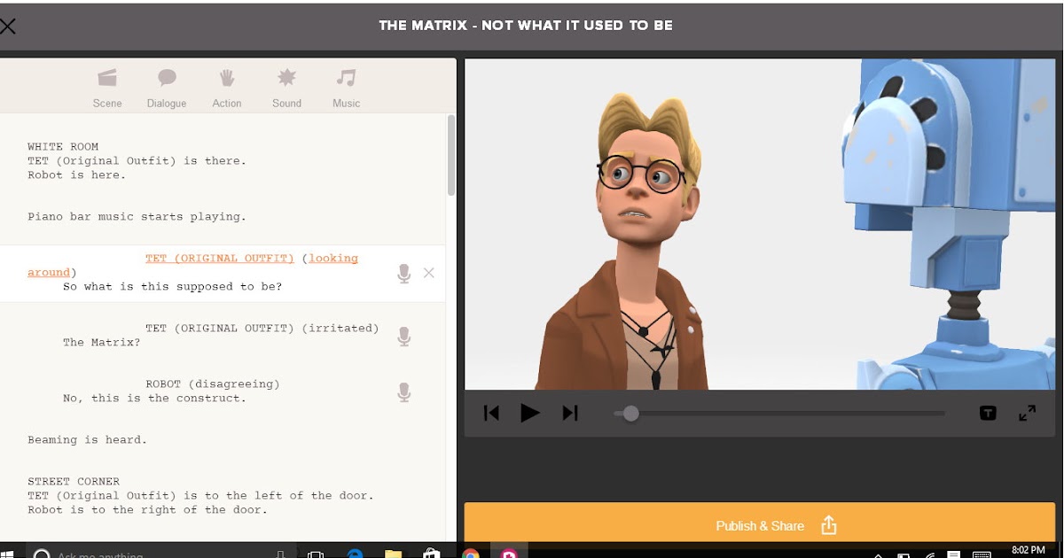Select the 'STREET CORNER' scene heading
Viewport: 1064px width, 558px height.
click(x=74, y=482)
